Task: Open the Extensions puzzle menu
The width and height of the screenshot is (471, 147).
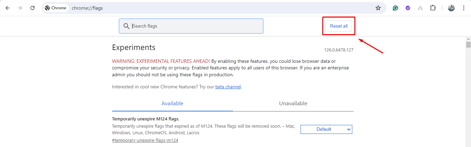Action: coord(433,8)
